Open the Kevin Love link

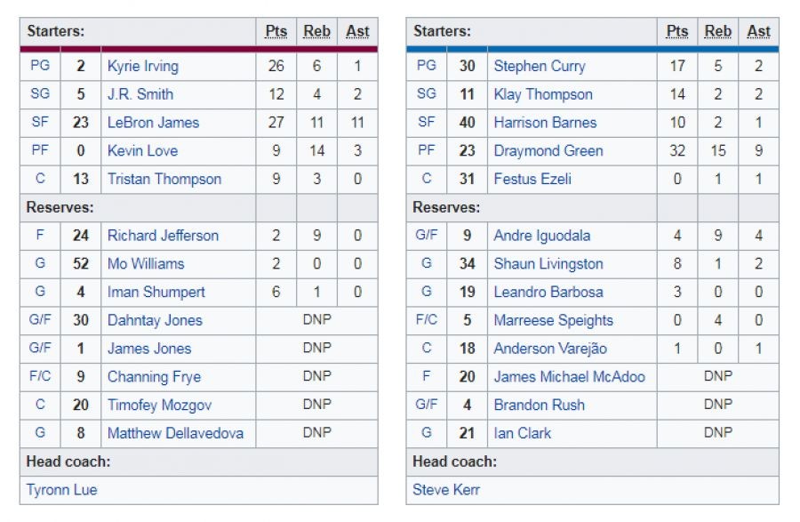pos(142,151)
